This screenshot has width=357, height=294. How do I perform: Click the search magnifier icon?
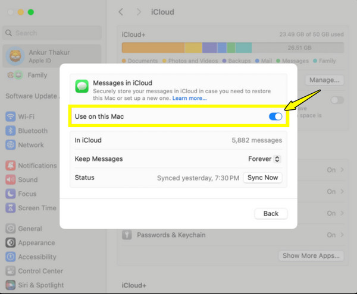pos(8,33)
